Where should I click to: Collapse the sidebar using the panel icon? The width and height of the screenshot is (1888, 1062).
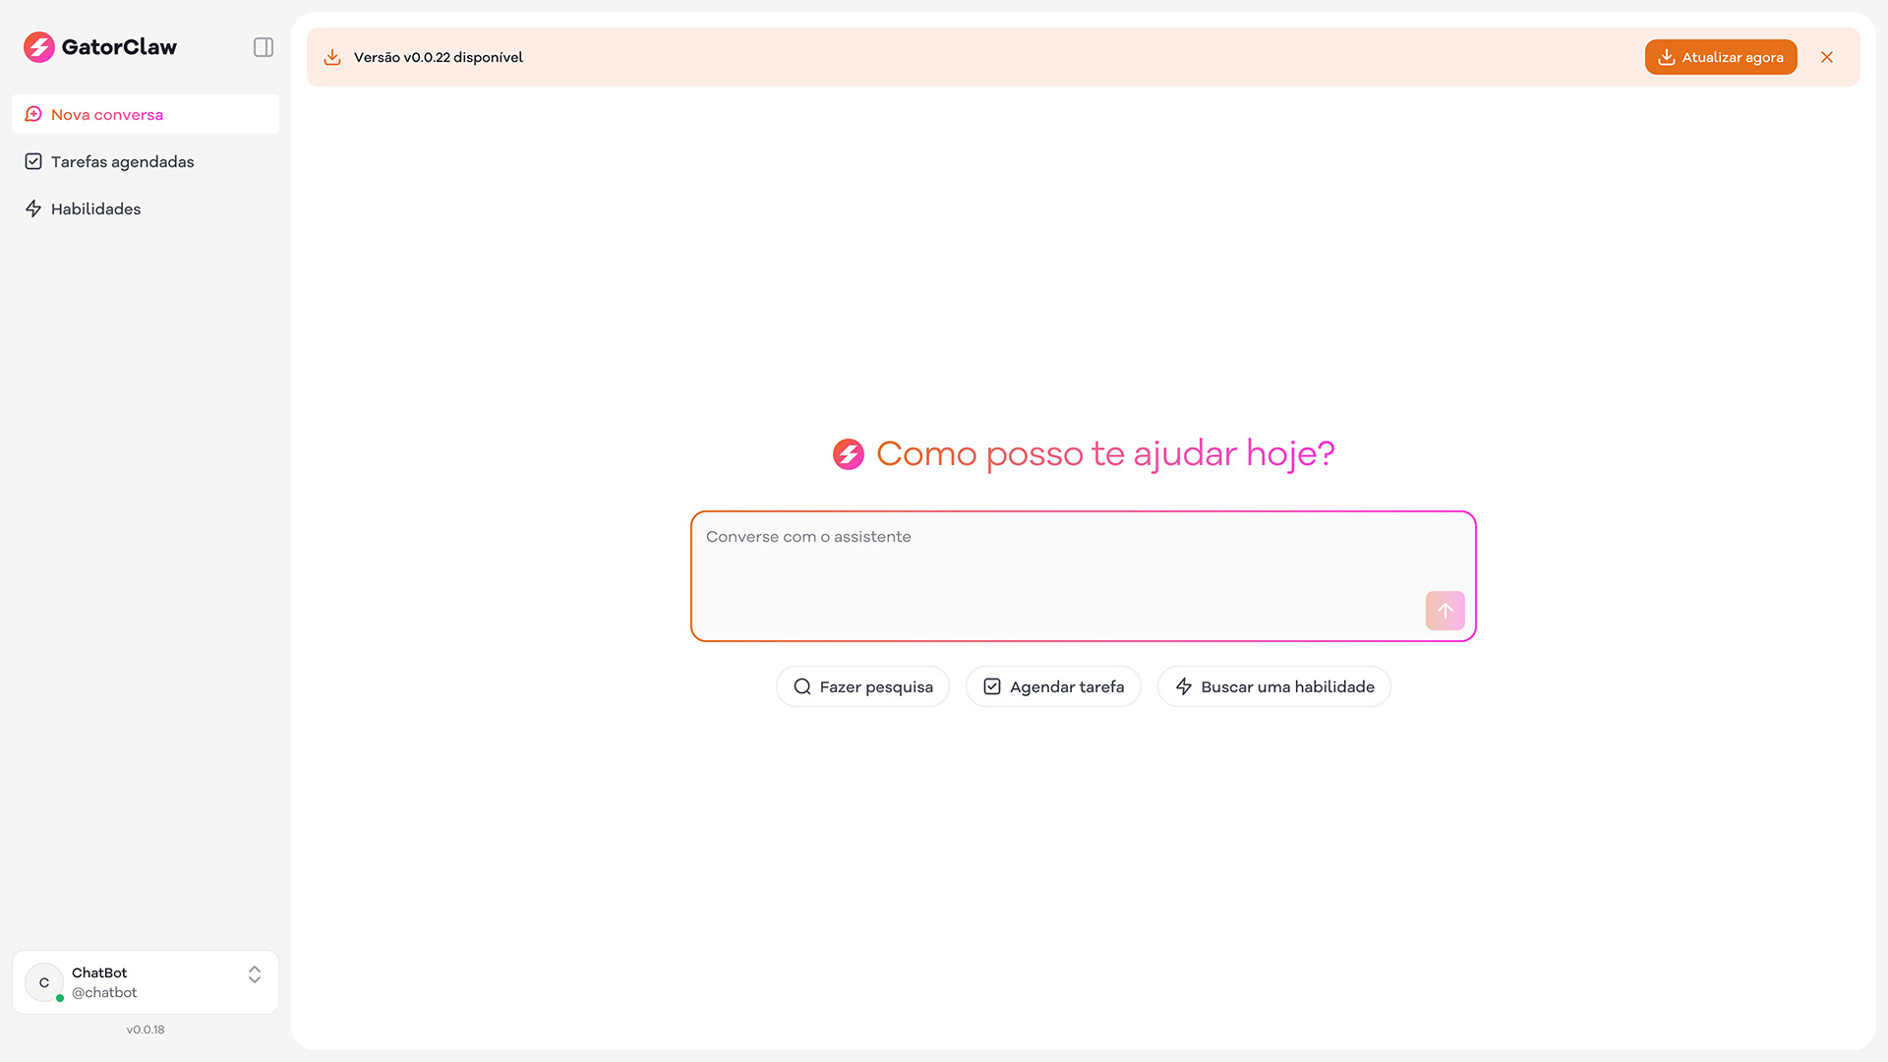263,46
